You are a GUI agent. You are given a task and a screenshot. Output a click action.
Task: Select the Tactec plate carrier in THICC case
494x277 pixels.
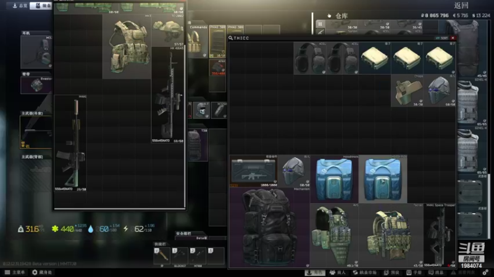point(391,236)
